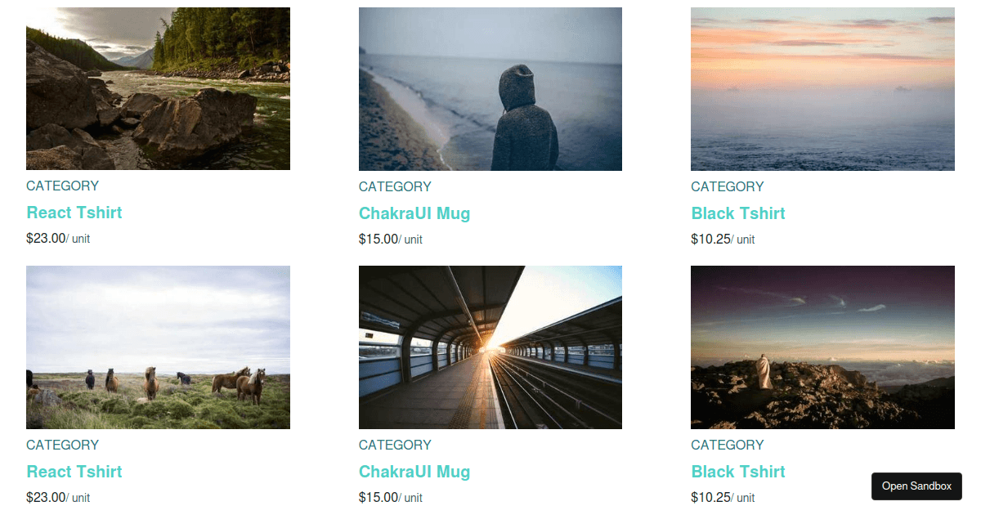Screen dimensions: 981x515
Task: Click CATEGORY label under the river photo
Action: pos(62,186)
